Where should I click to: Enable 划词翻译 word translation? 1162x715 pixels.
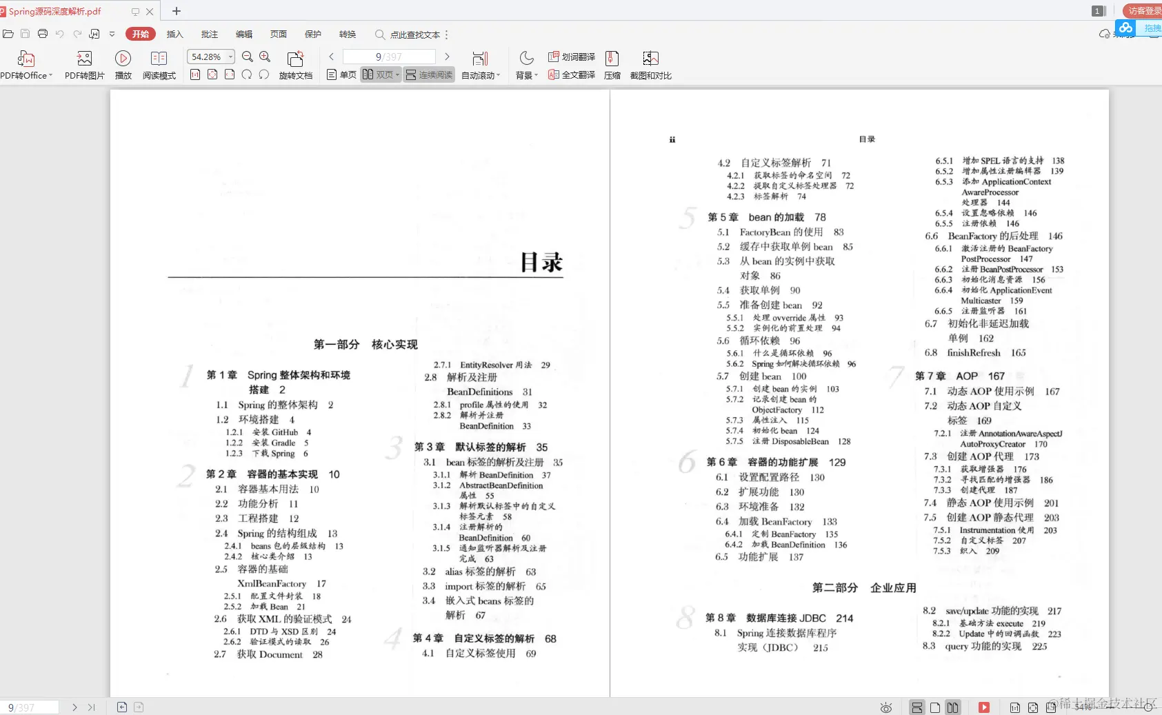click(x=572, y=57)
